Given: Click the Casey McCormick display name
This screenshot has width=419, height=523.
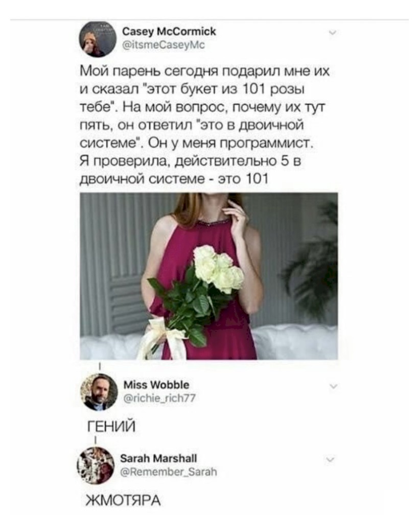Looking at the screenshot, I should [x=170, y=31].
